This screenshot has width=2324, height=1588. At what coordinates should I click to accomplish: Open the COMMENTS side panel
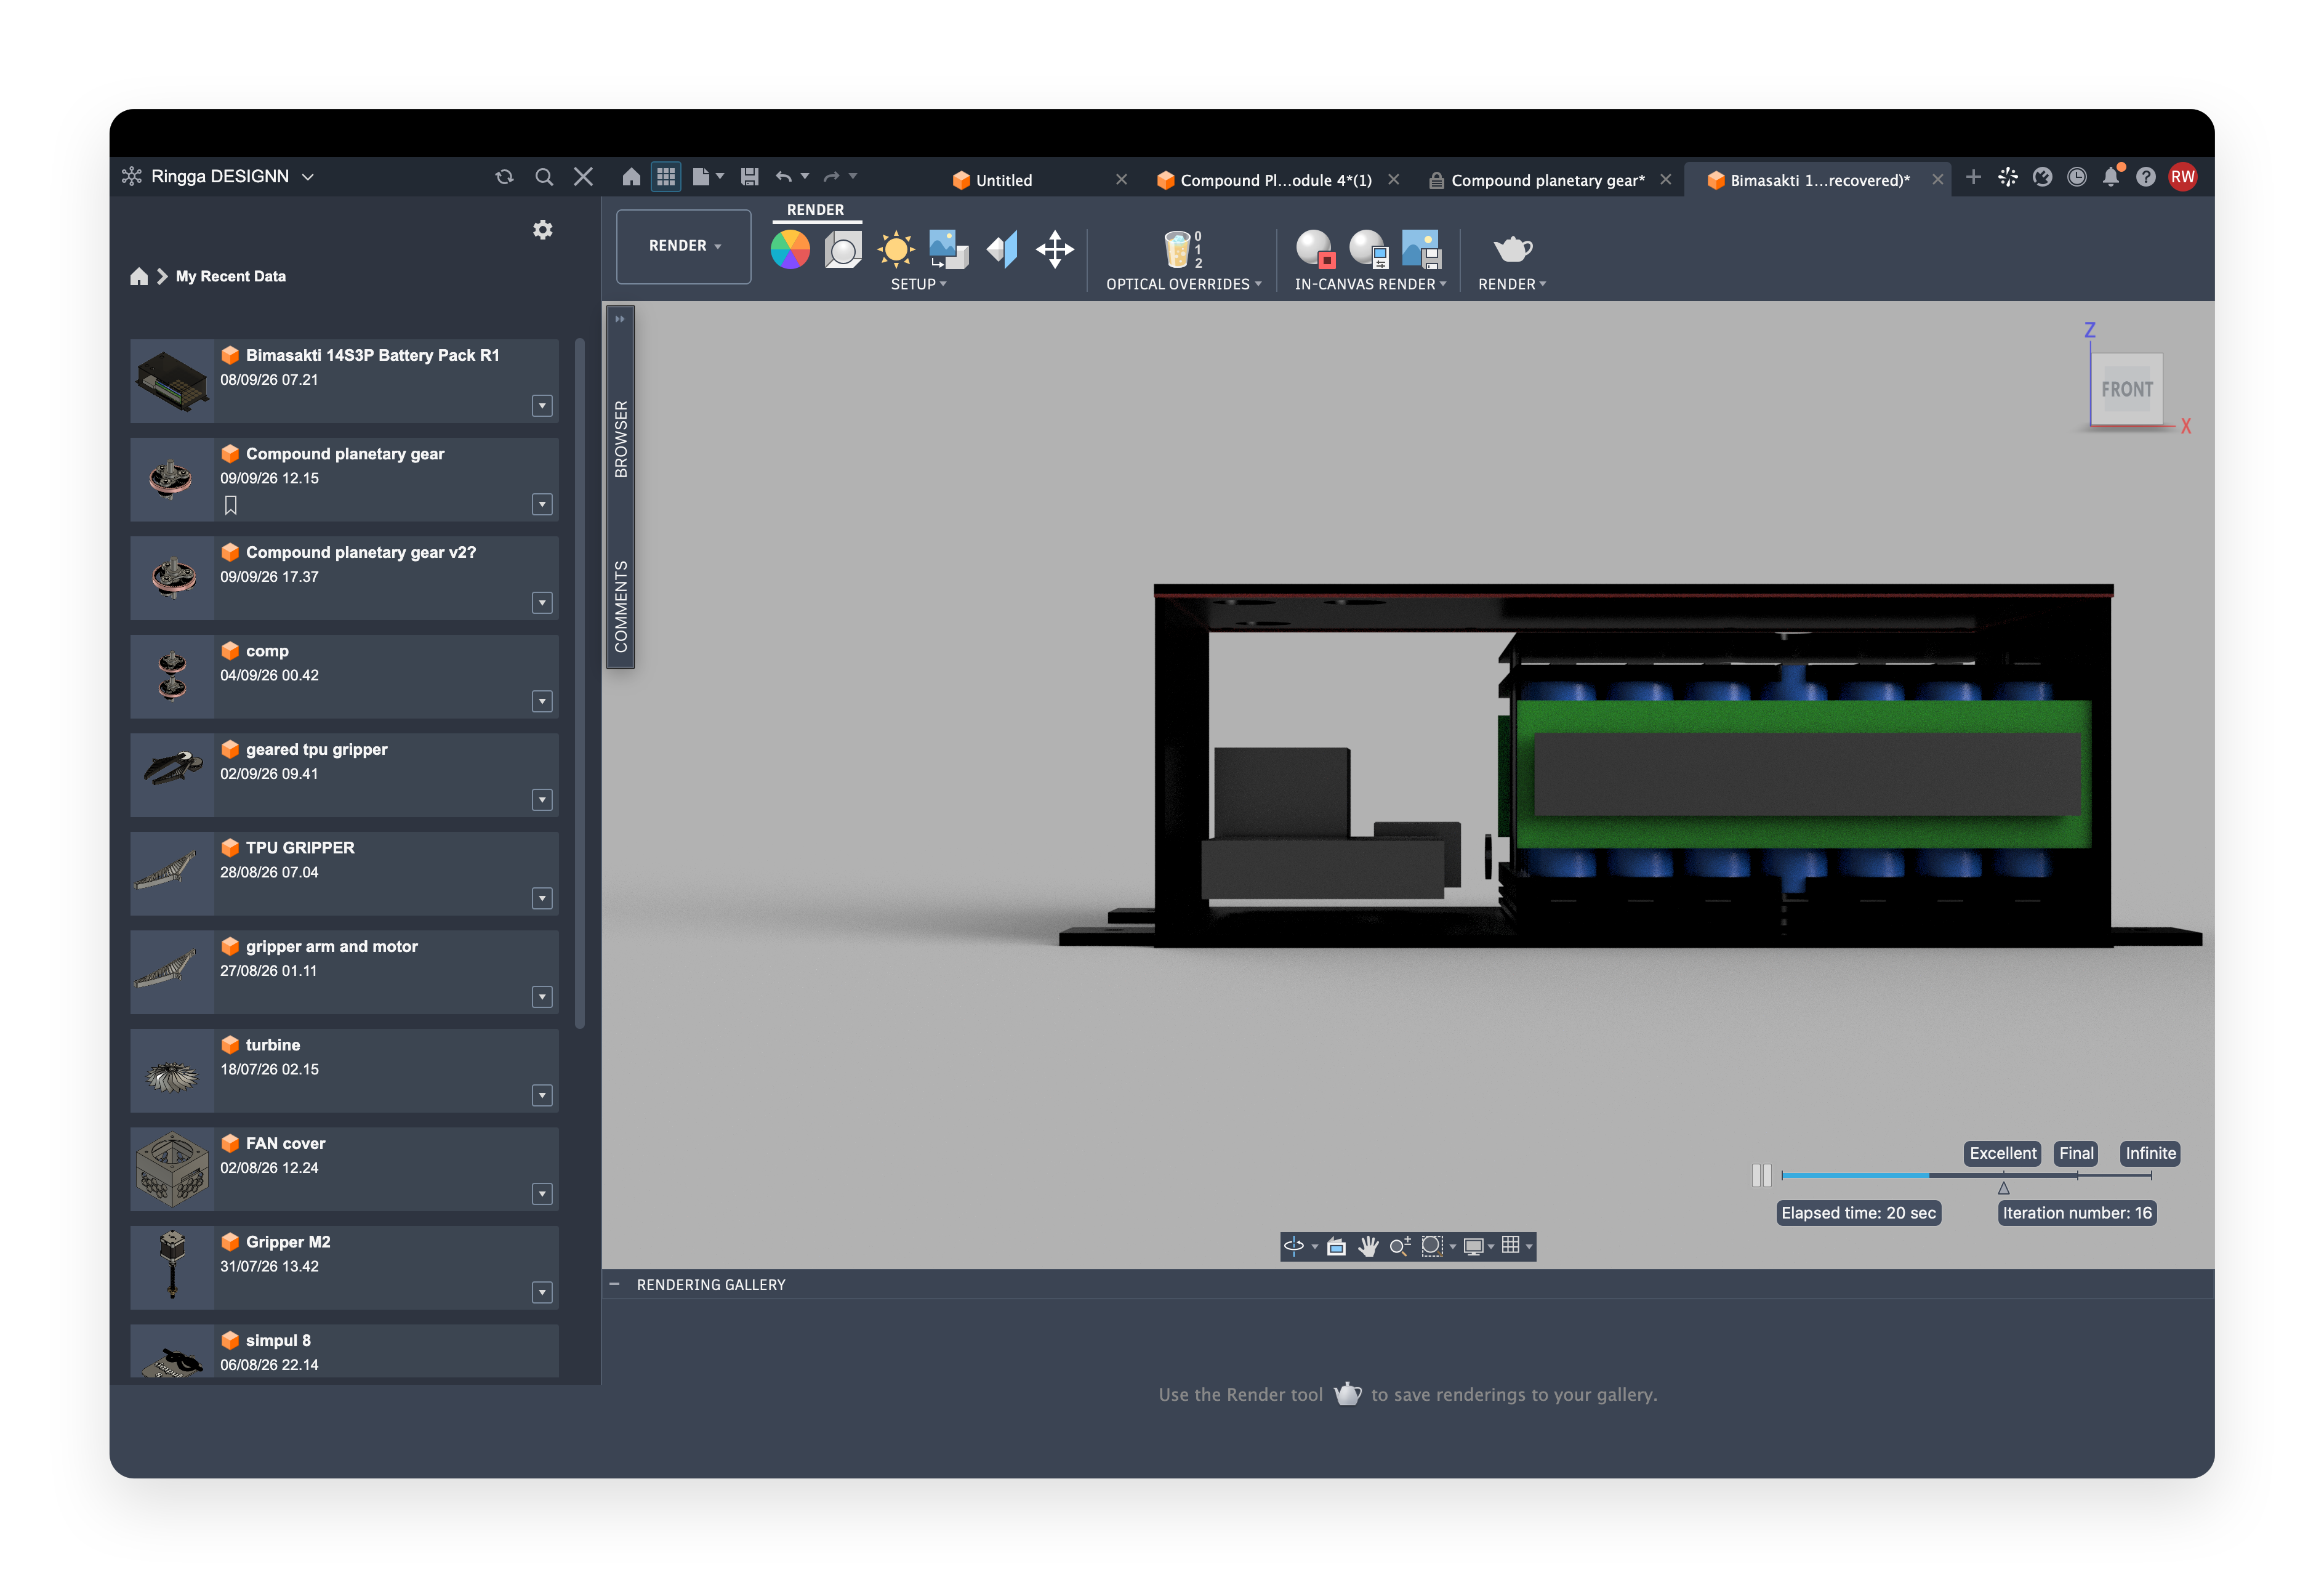(621, 607)
